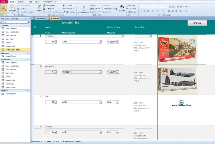Collapse the Abfragen group
The height and width of the screenshot is (144, 215).
coord(28,53)
